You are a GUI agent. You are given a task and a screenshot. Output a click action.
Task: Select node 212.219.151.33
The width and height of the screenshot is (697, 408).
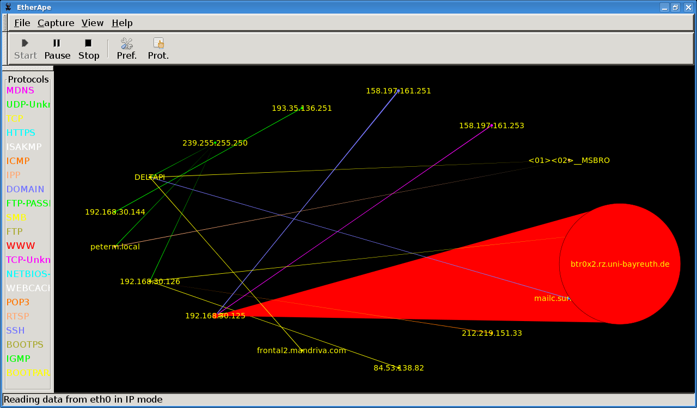pos(492,333)
